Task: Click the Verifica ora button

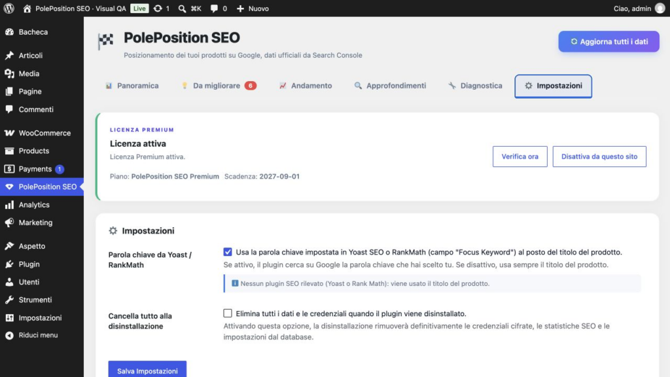Action: [x=520, y=156]
